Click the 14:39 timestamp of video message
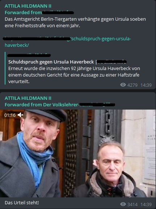The image size is (156, 209). pos(146,204)
